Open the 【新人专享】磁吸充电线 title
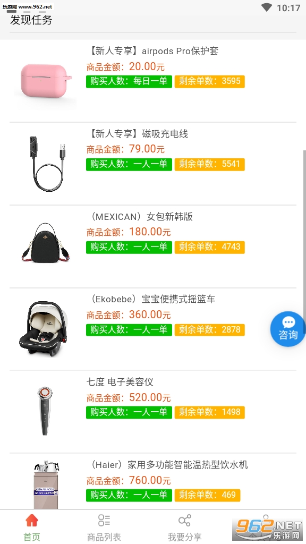This screenshot has height=544, width=306. pos(138,134)
